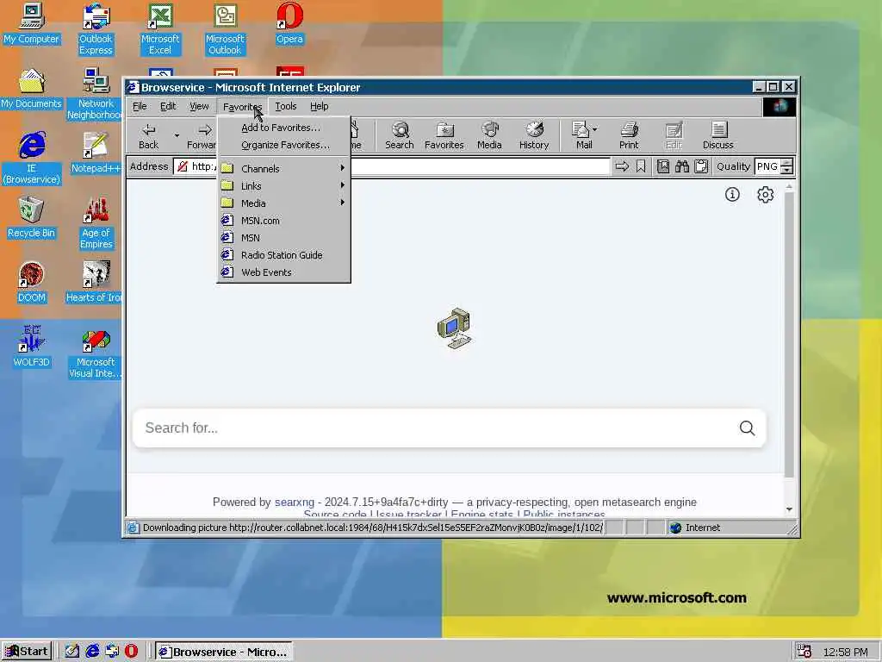The height and width of the screenshot is (662, 882).
Task: Open the MSN favorite
Action: point(283,238)
